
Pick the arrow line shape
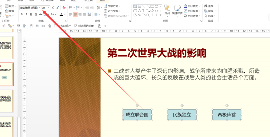(148, 6)
